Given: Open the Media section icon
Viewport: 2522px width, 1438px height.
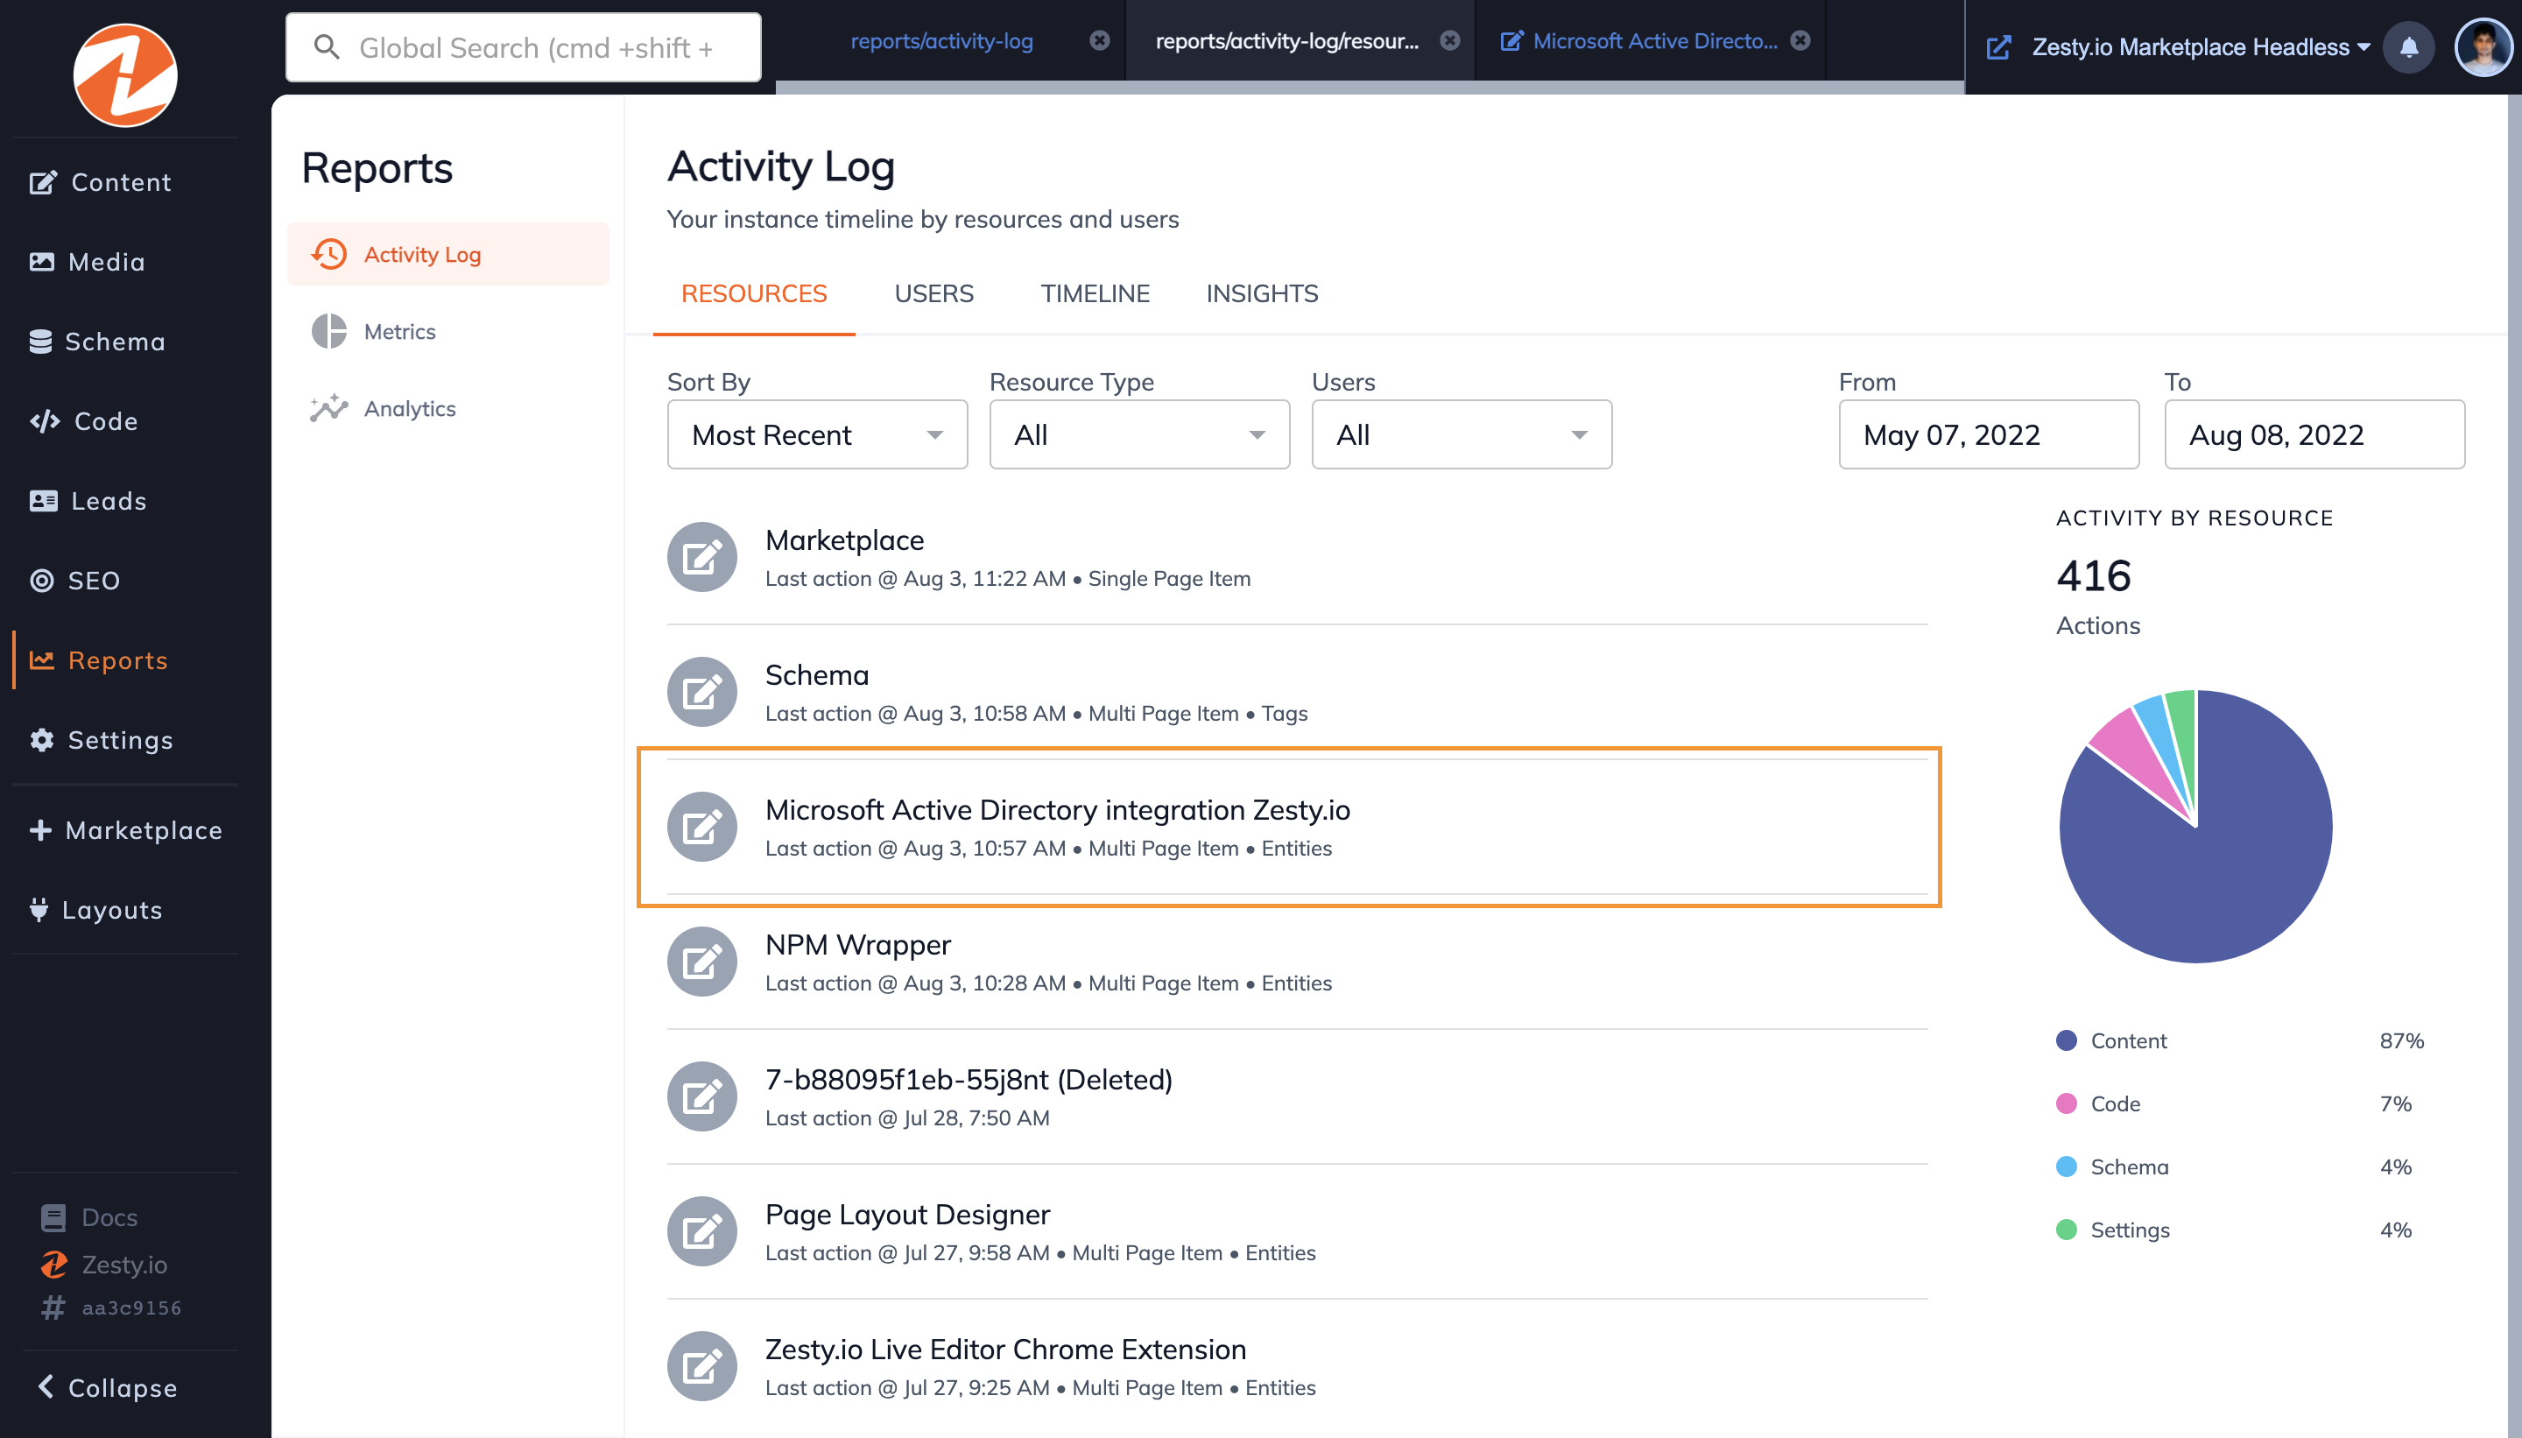Looking at the screenshot, I should [41, 262].
